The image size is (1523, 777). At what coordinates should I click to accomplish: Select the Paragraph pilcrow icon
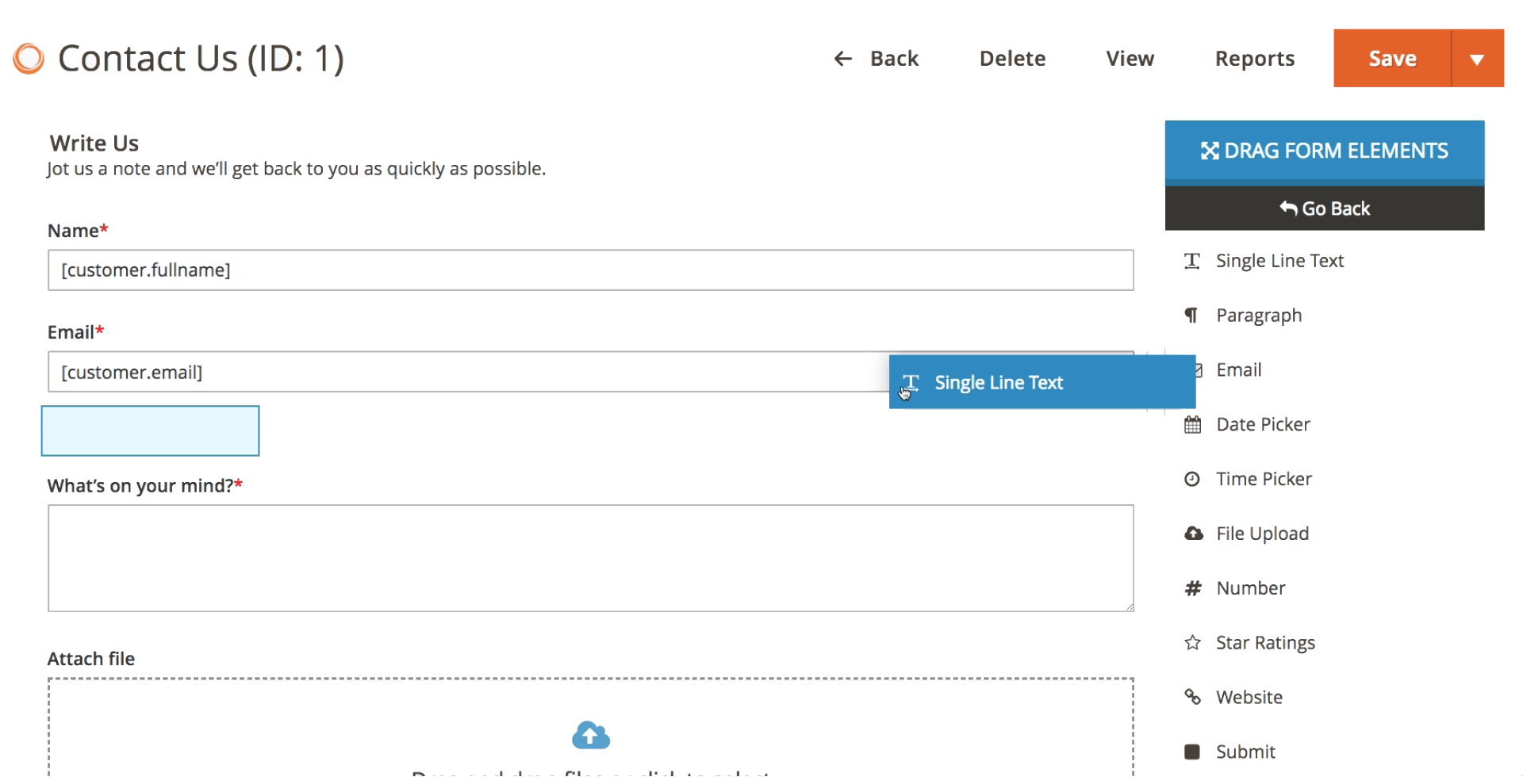tap(1191, 316)
